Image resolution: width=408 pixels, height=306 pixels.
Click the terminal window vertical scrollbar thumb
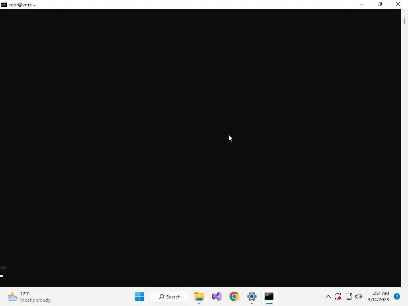405,21
